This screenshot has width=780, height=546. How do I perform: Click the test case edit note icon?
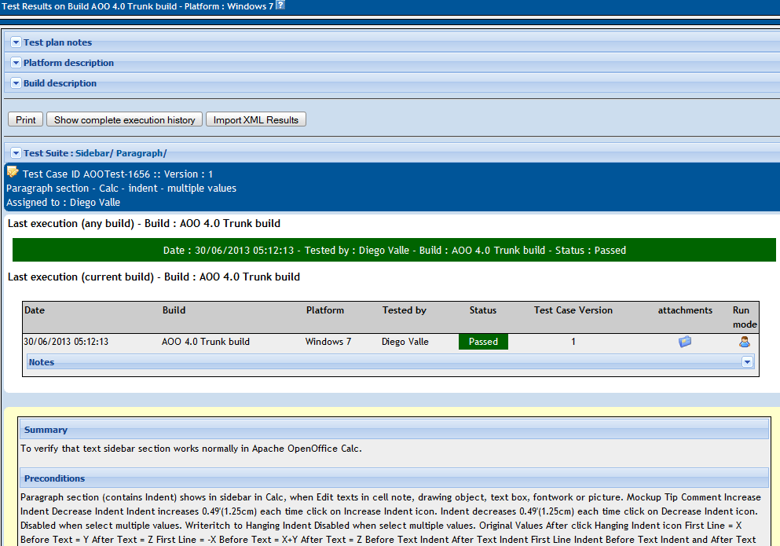coord(13,172)
